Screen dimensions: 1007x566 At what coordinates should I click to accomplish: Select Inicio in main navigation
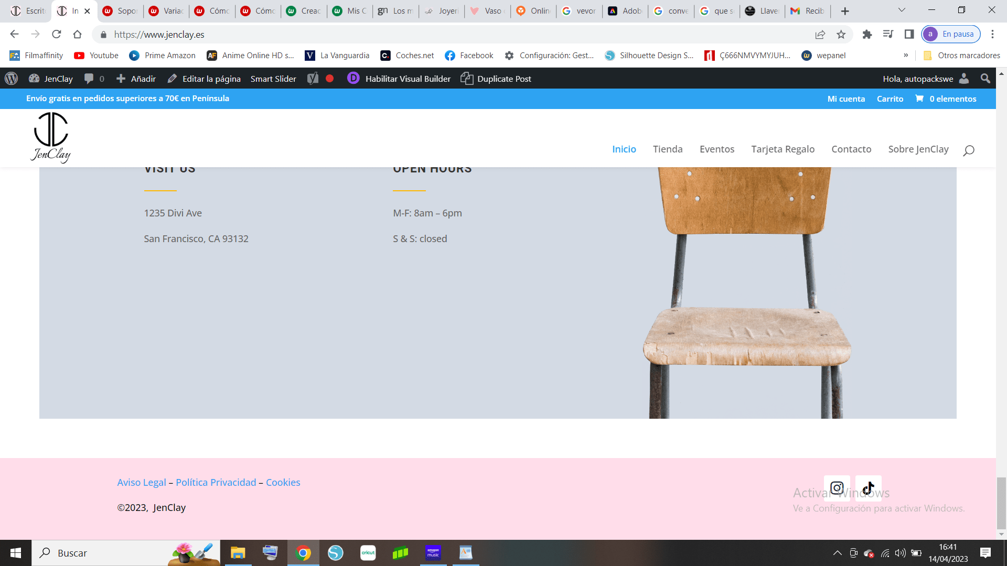point(624,149)
